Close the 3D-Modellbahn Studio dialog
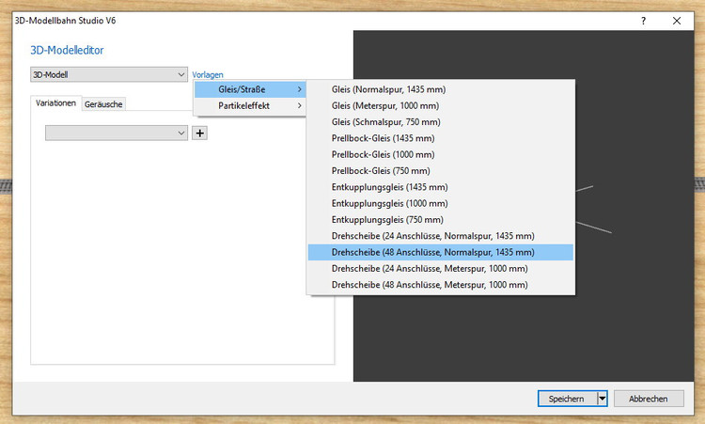Viewport: 705px width, 424px height. pos(677,21)
